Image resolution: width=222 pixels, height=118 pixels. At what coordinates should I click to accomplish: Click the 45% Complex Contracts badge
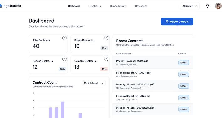[x=104, y=69]
